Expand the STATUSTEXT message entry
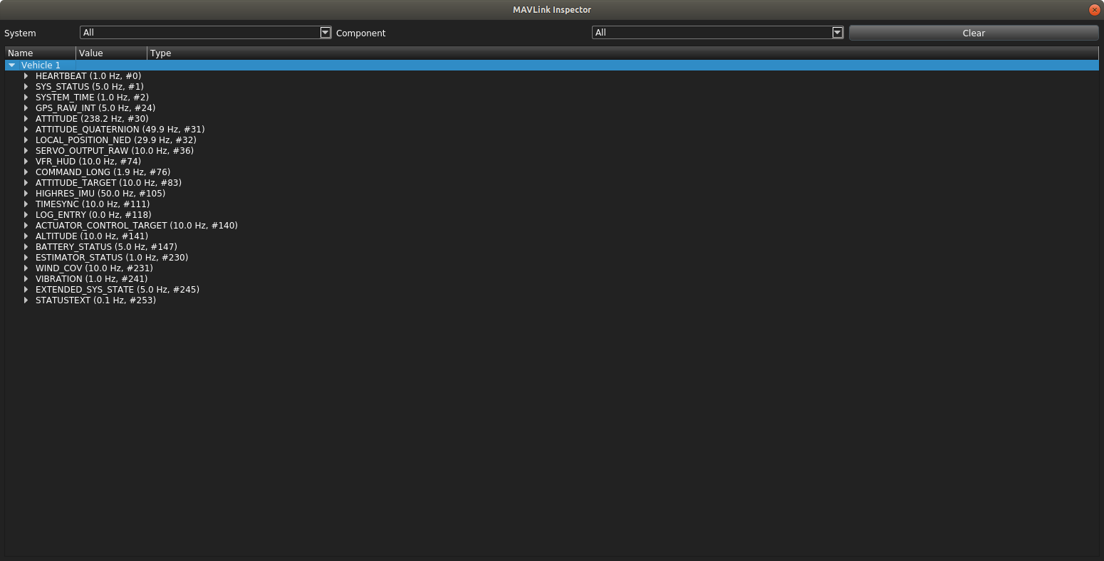 (26, 300)
